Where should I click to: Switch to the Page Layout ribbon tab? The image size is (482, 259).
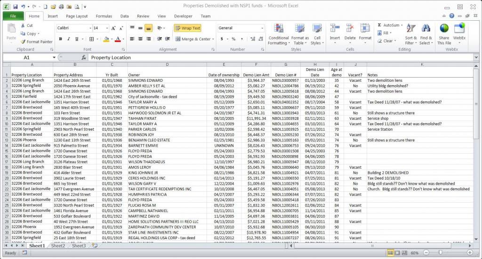pyautogui.click(x=77, y=16)
